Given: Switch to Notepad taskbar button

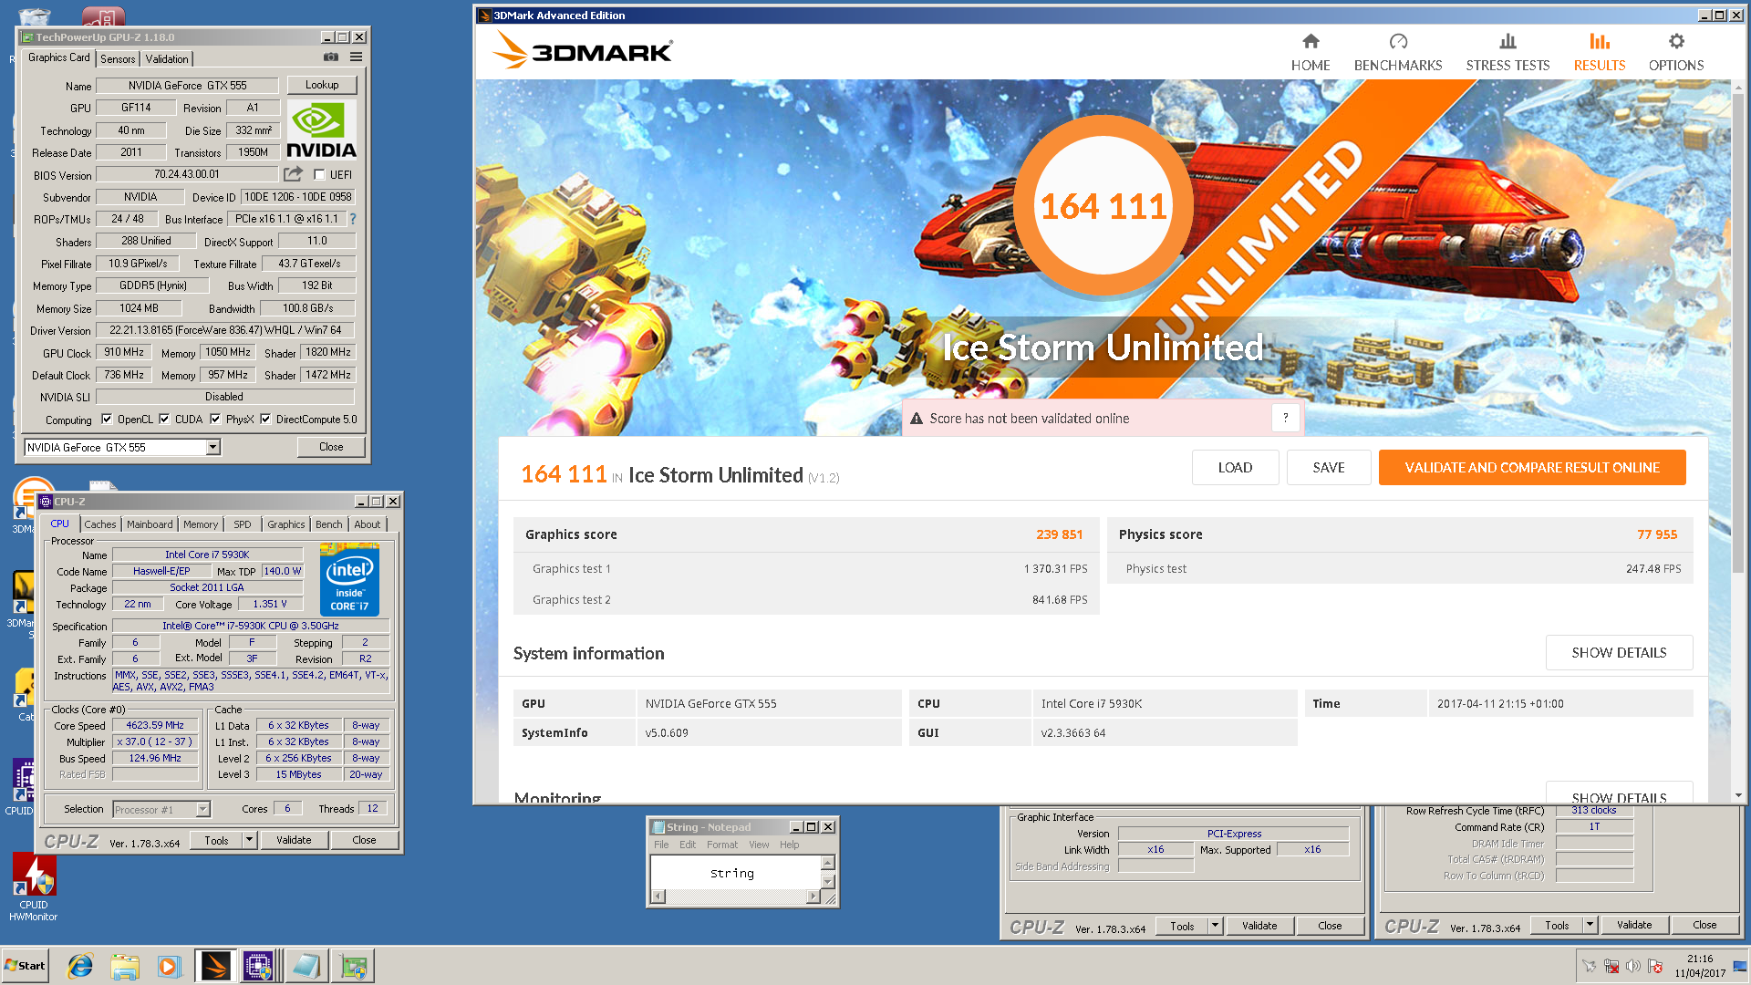Looking at the screenshot, I should tap(306, 966).
